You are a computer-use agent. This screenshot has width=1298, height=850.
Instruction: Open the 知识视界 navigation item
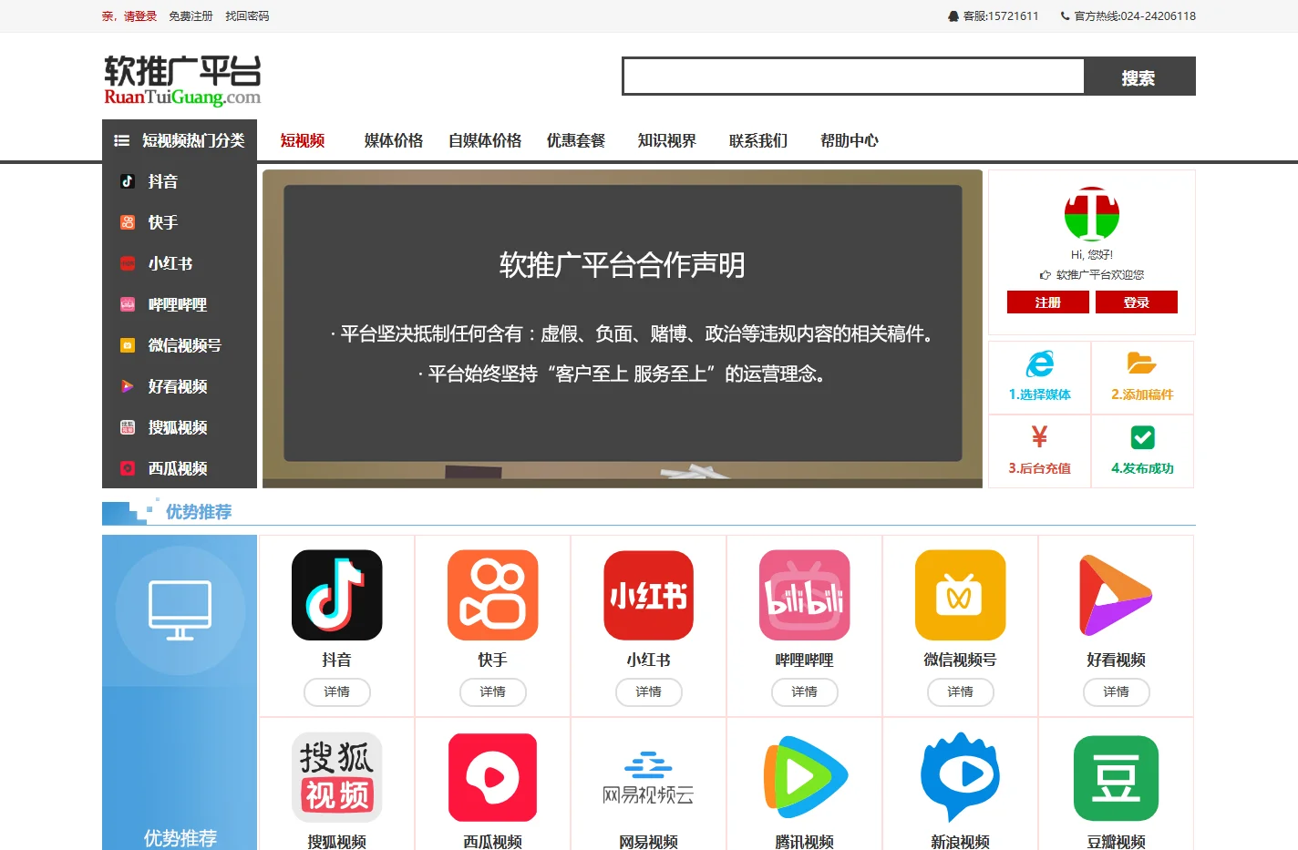pos(667,140)
